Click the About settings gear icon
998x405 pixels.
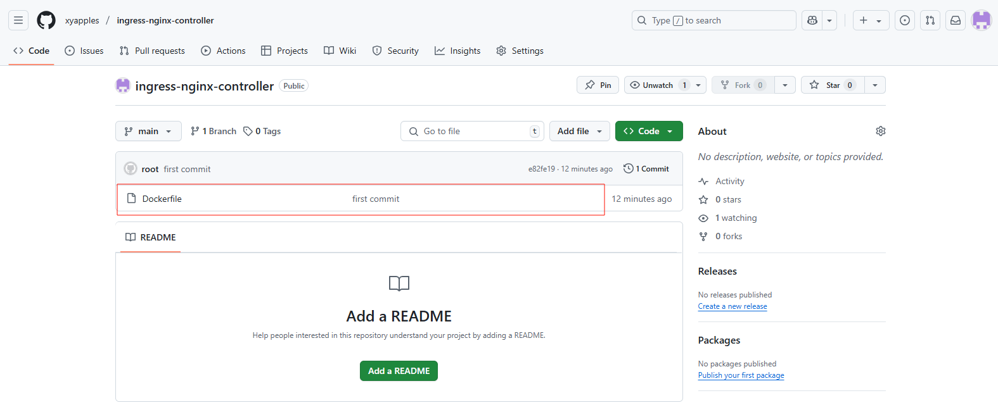click(880, 131)
